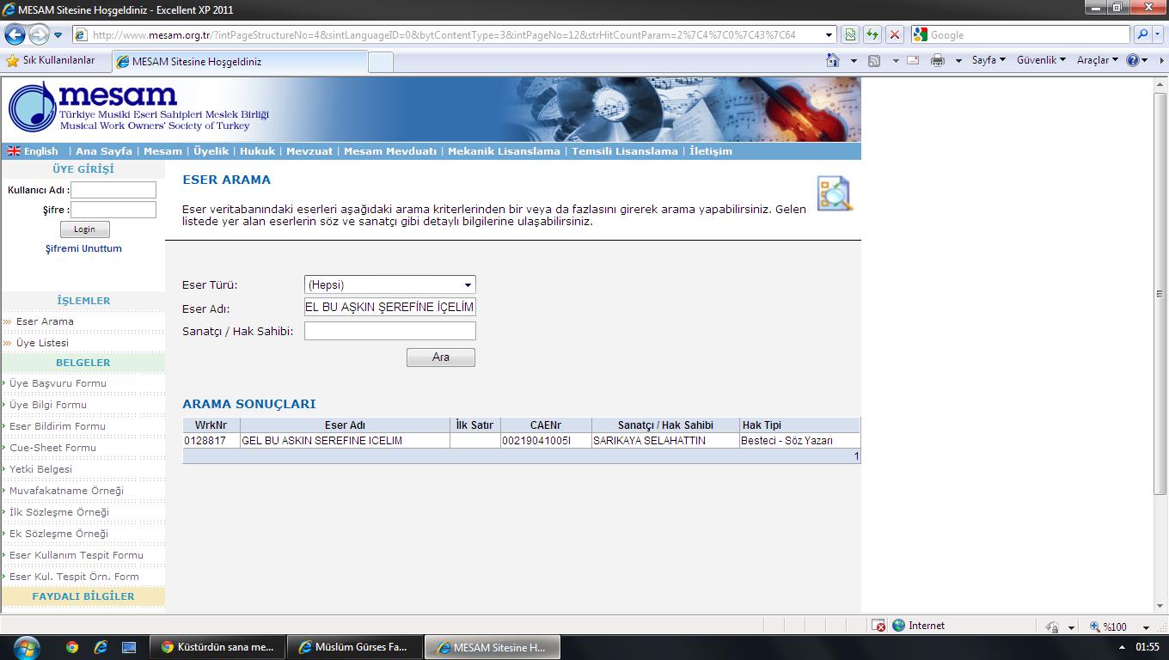
Task: Open Mesam Mevduatı in site navigation
Action: tap(390, 151)
